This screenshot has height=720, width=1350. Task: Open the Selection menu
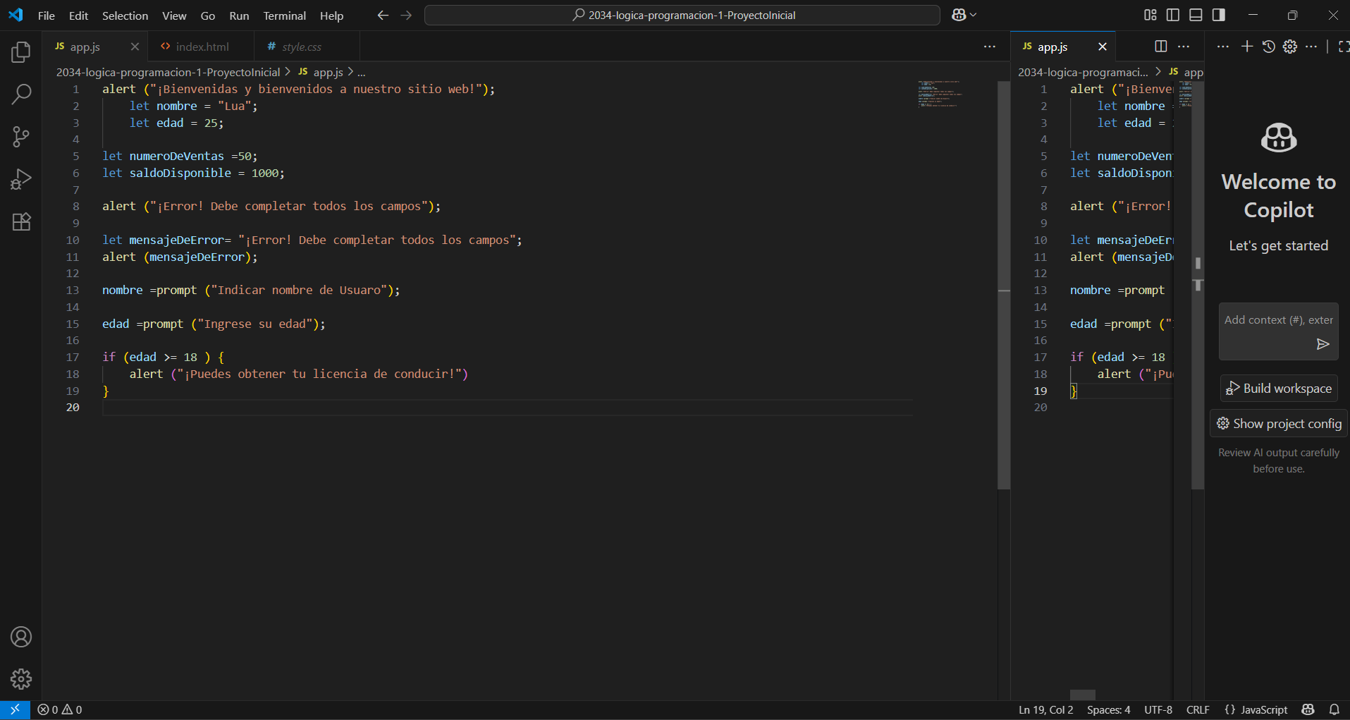tap(125, 16)
